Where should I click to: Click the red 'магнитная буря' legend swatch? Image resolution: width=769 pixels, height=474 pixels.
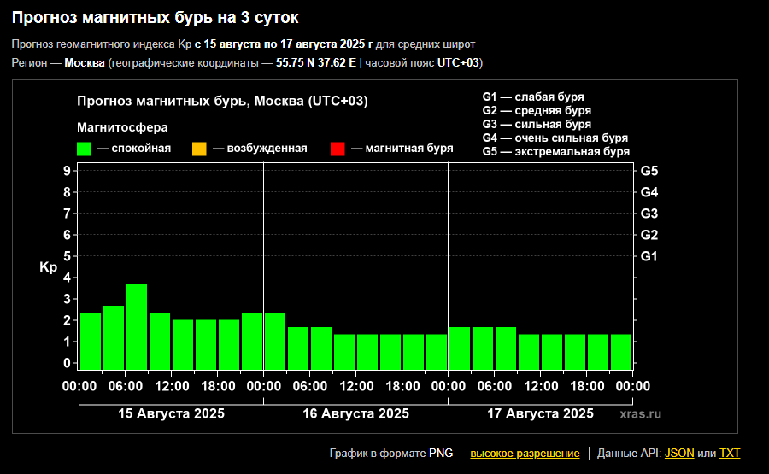(338, 149)
